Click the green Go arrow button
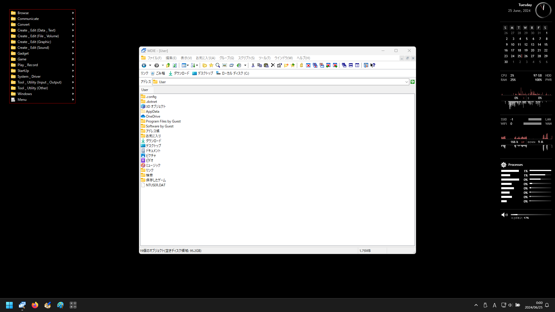Image resolution: width=555 pixels, height=312 pixels. [412, 82]
